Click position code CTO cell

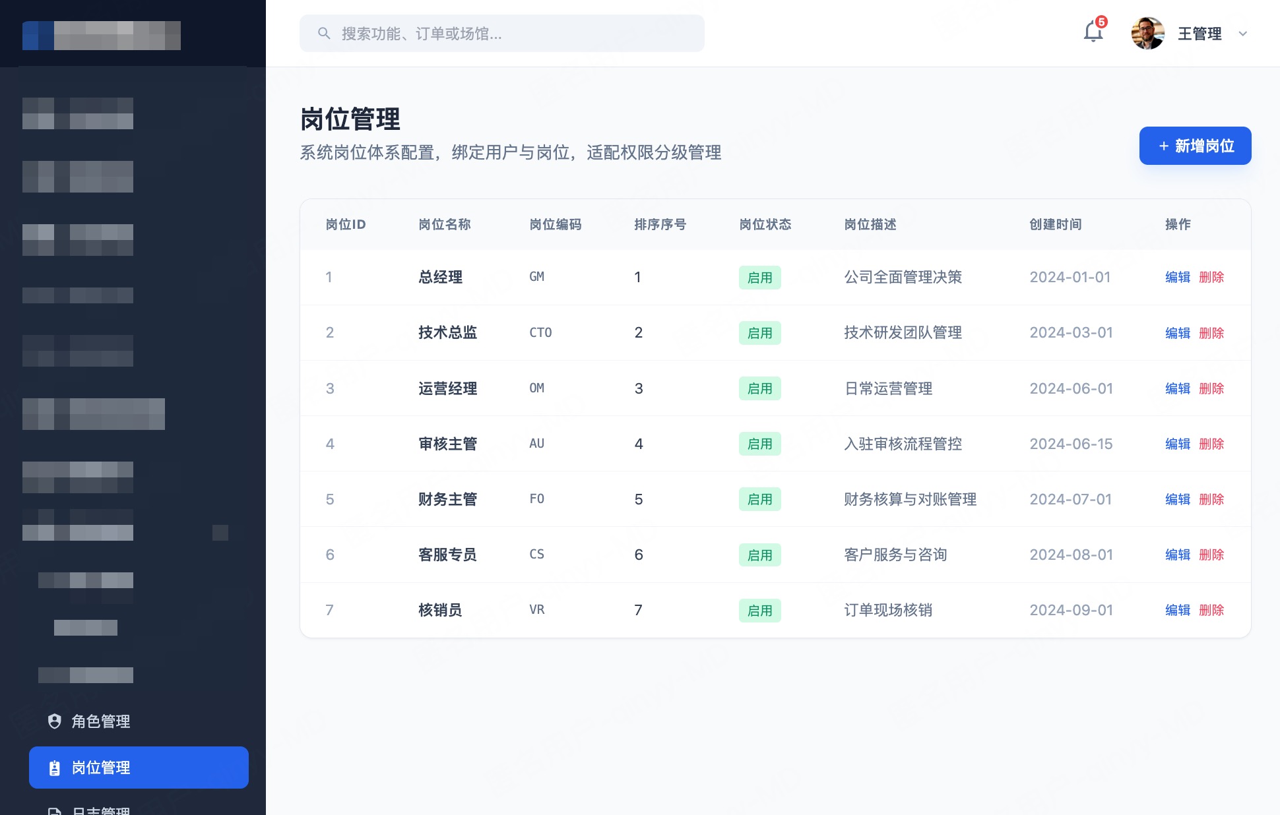[x=540, y=332]
